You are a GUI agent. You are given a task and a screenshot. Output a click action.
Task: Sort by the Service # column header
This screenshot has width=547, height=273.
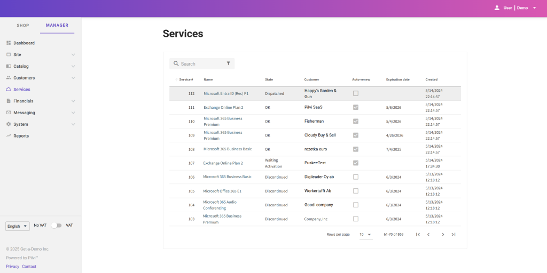pos(186,79)
